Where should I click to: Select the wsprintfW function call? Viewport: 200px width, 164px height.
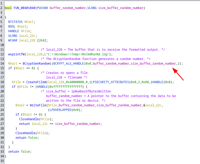[x=16, y=54]
